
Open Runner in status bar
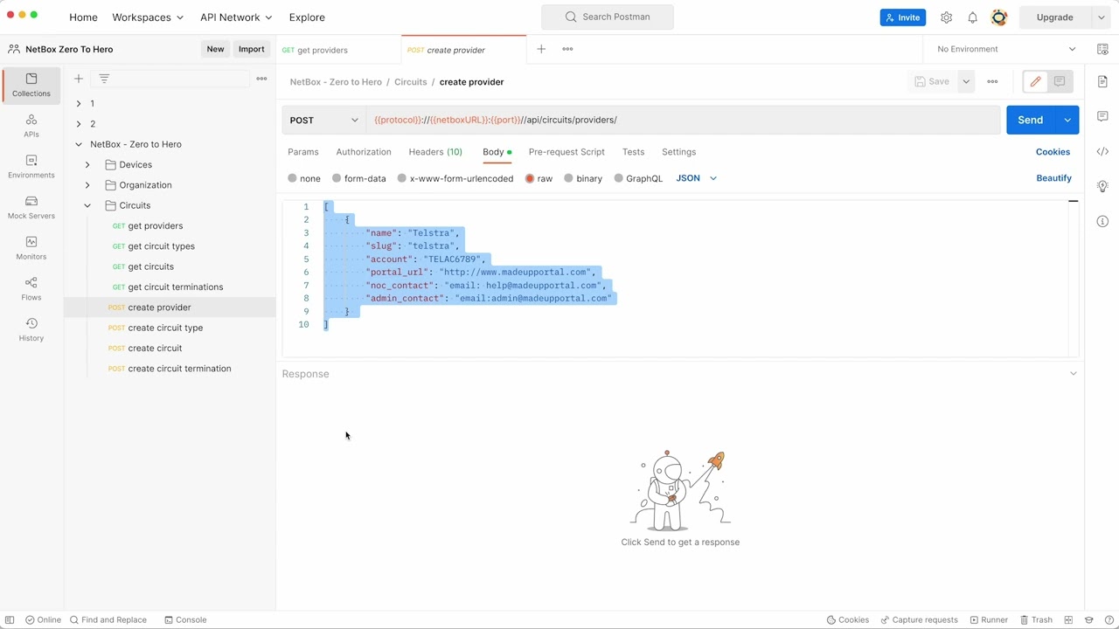pyautogui.click(x=988, y=620)
